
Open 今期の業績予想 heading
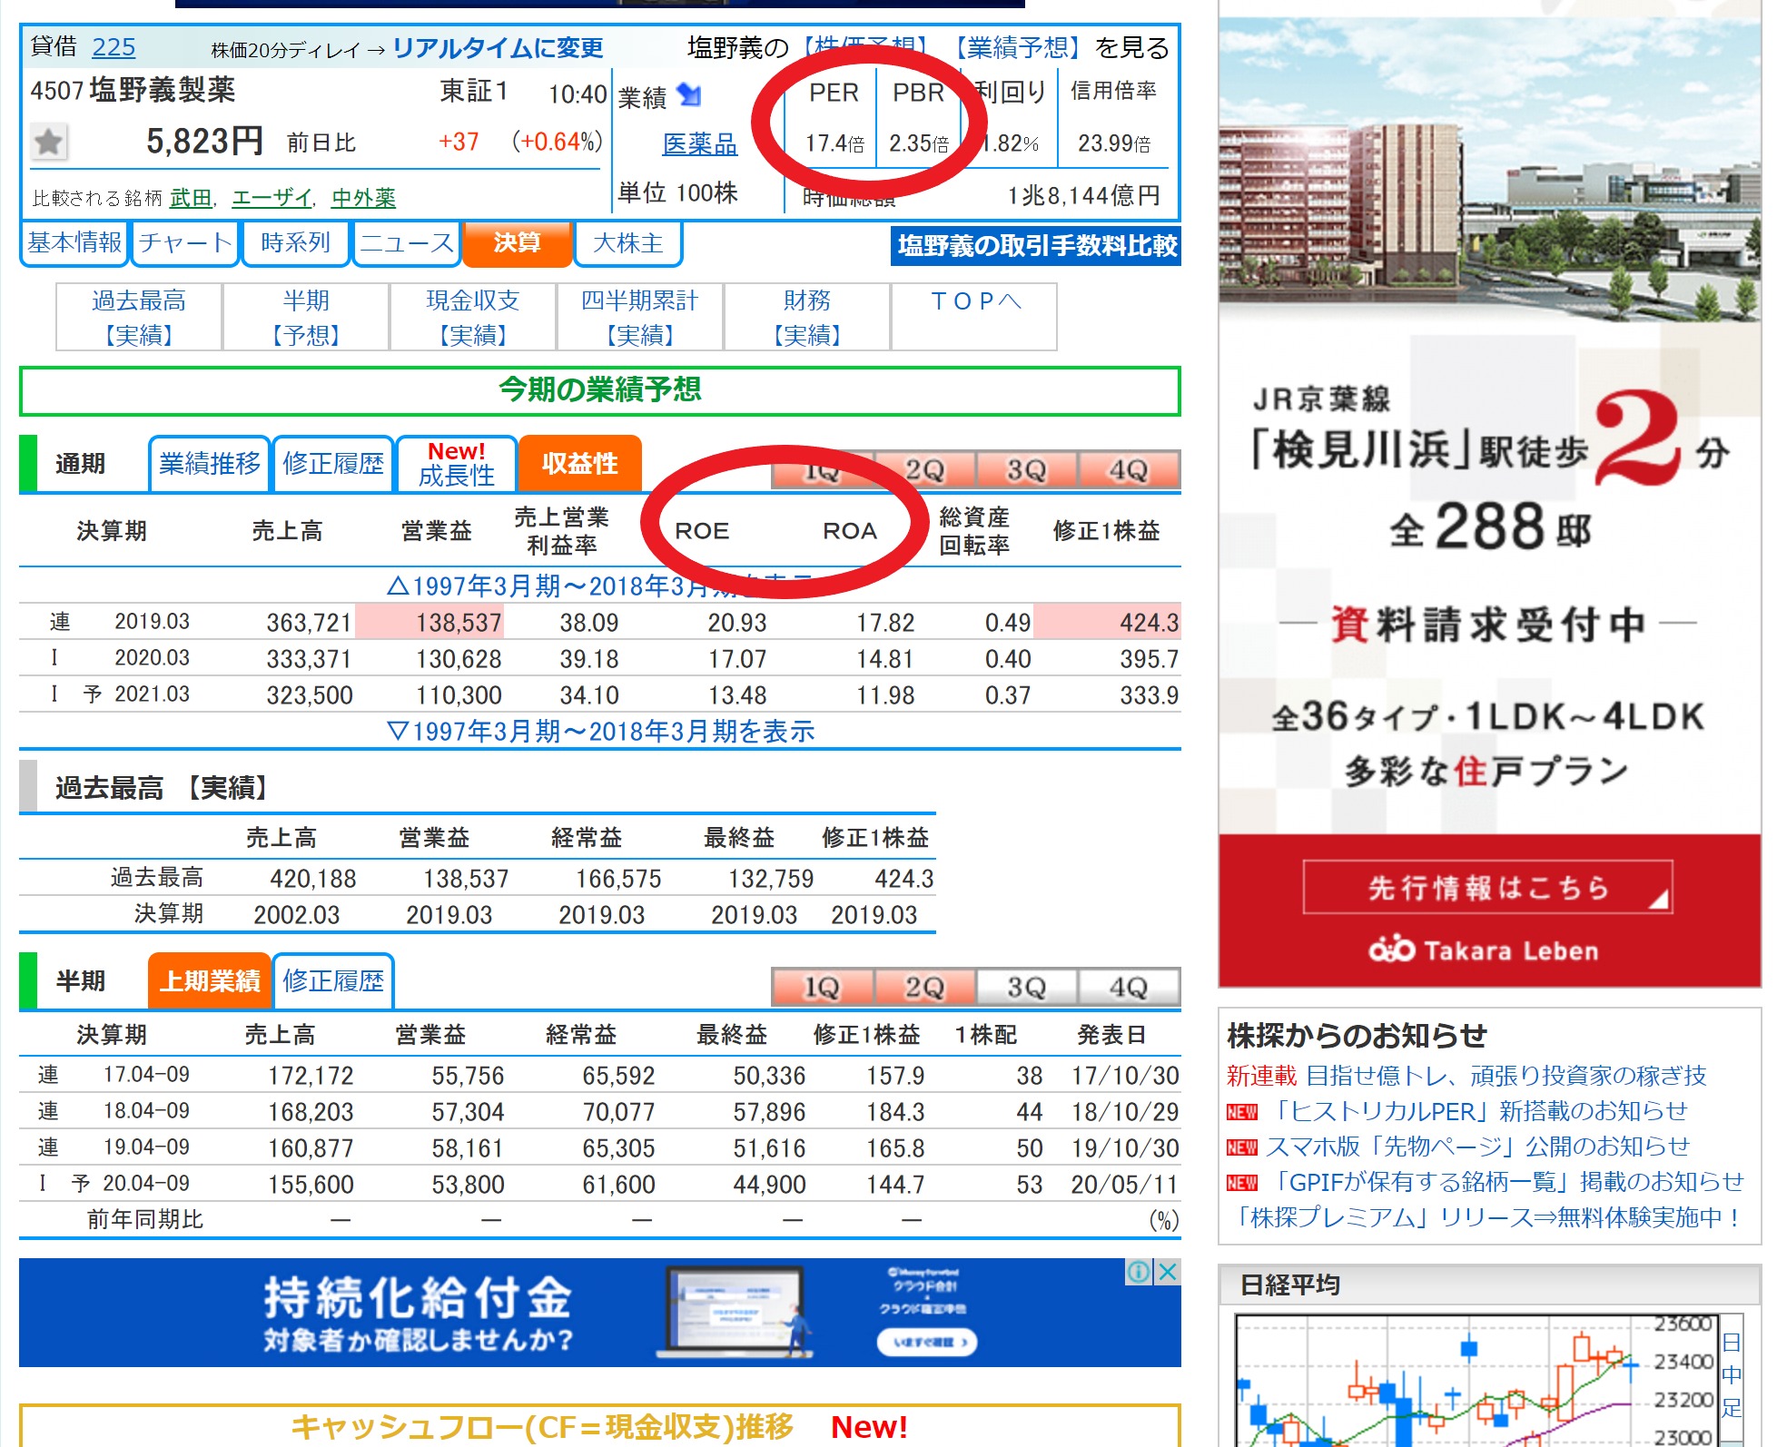point(600,390)
